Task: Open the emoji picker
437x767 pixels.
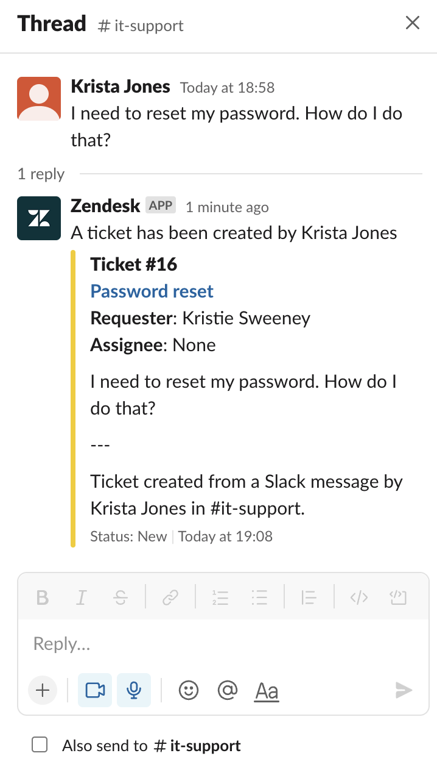Action: pos(189,690)
